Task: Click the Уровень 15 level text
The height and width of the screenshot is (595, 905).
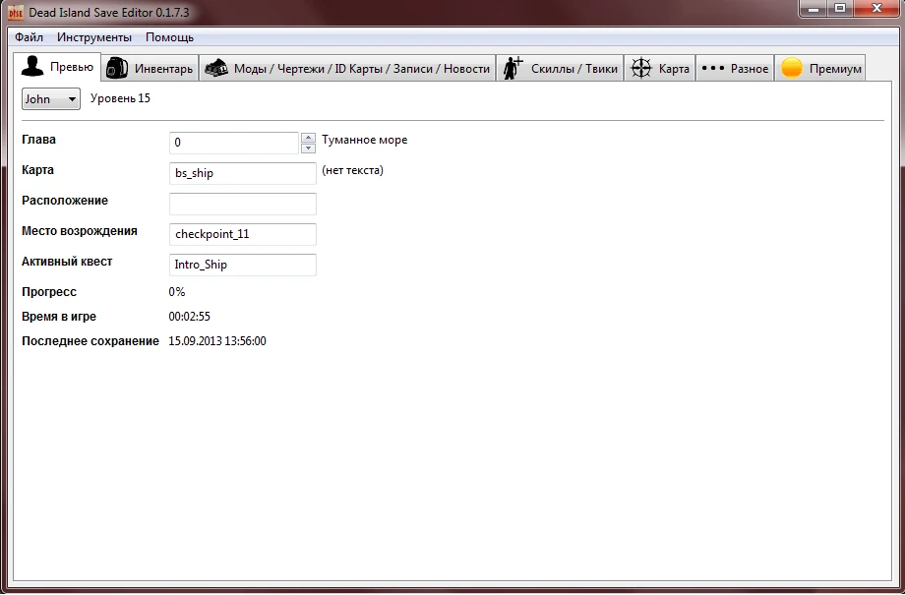Action: click(120, 98)
